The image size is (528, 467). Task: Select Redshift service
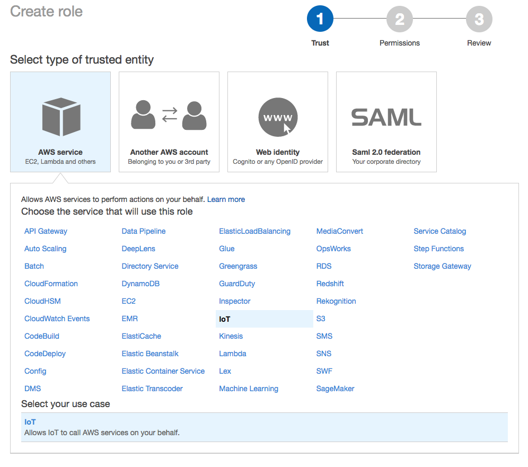point(330,284)
